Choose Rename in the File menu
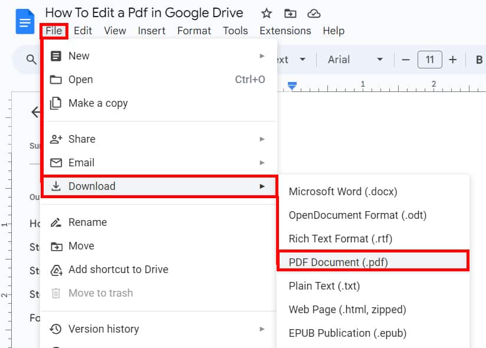The width and height of the screenshot is (486, 348). (159, 222)
